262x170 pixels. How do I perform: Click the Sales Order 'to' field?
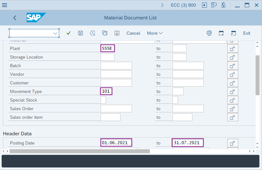pyautogui.click(x=188, y=109)
